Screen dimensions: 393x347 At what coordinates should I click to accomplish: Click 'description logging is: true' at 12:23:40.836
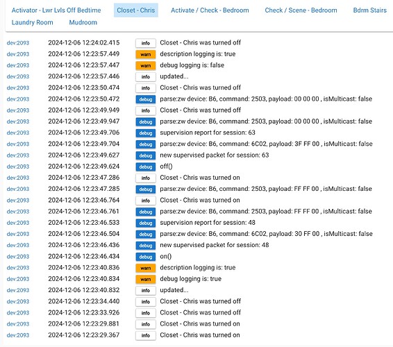point(197,268)
